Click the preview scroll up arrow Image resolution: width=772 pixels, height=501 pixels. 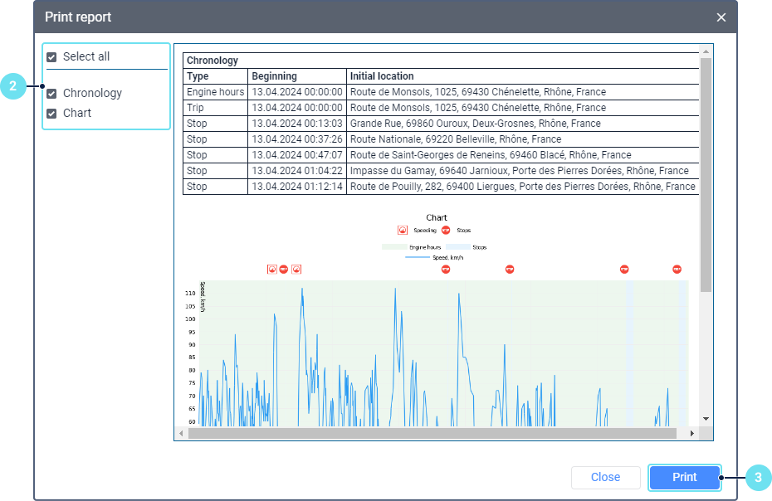[x=706, y=51]
